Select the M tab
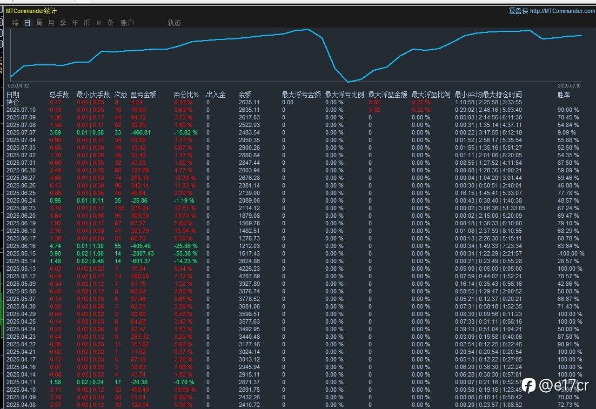This screenshot has width=596, height=409. pyautogui.click(x=99, y=23)
